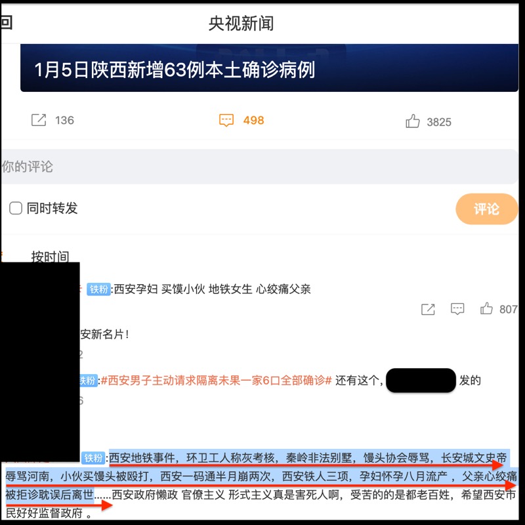Click the 498 comment count number
The image size is (525, 525).
pyautogui.click(x=254, y=120)
